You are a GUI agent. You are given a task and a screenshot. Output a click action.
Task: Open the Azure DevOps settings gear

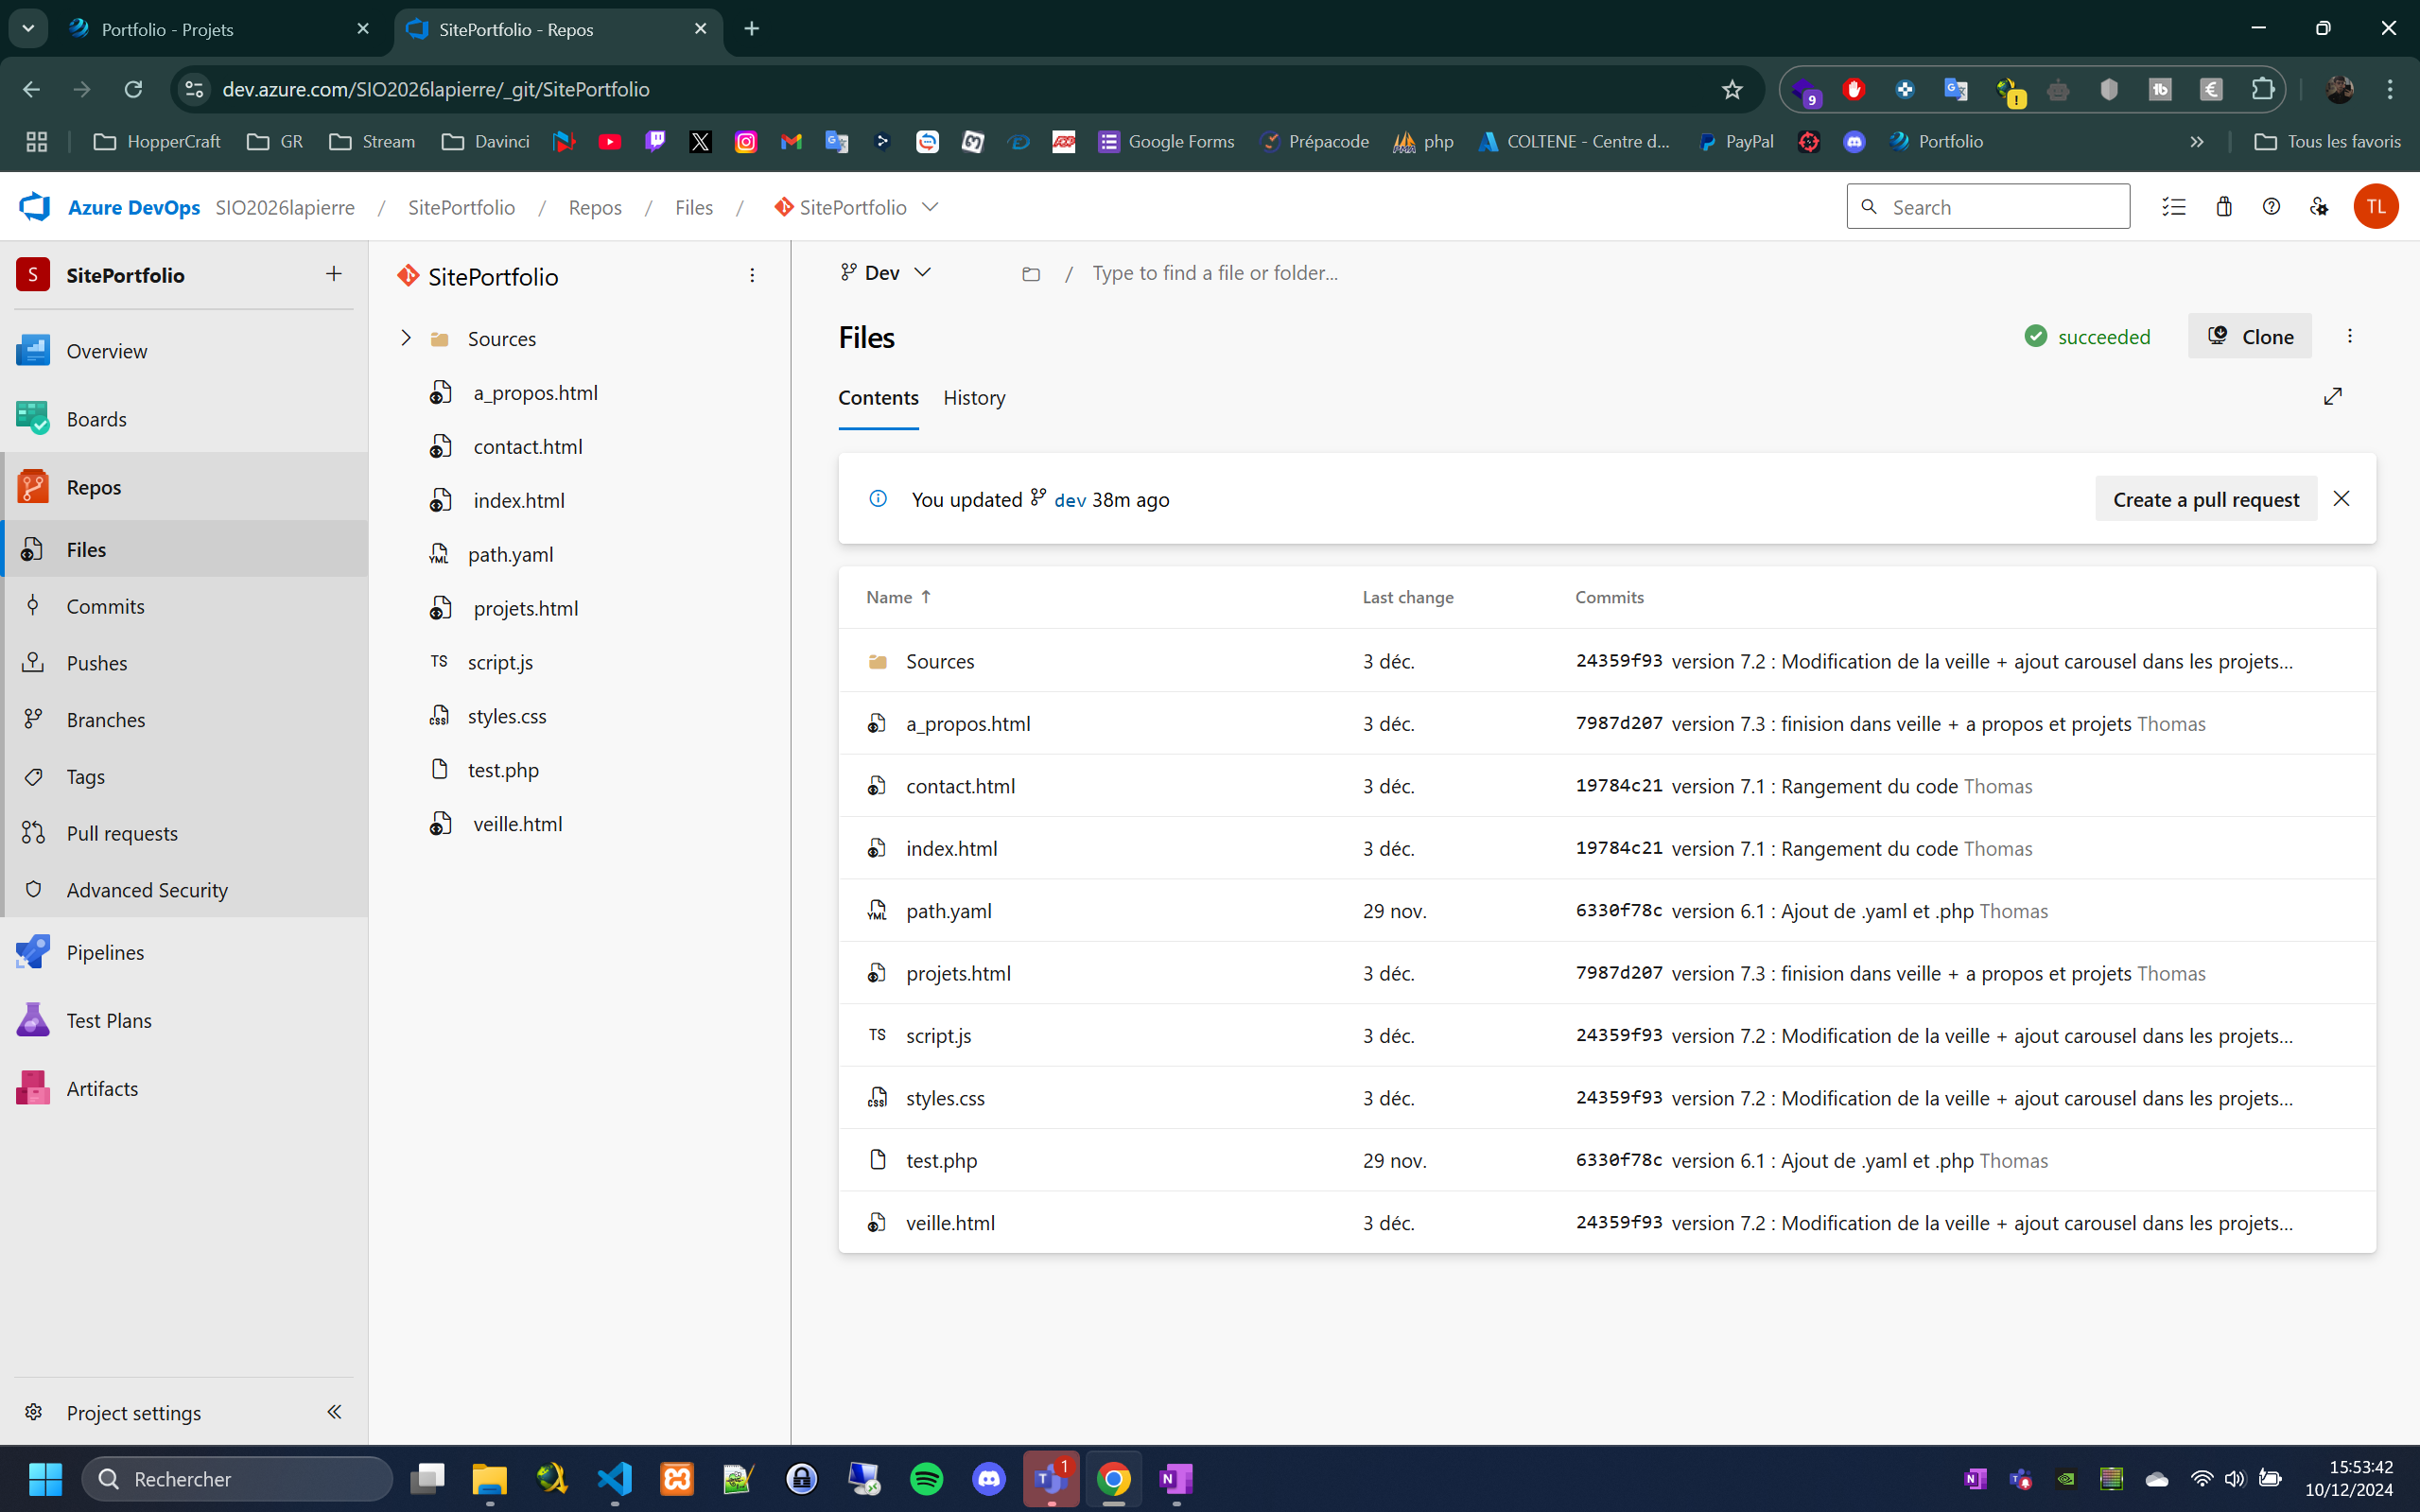point(2320,206)
